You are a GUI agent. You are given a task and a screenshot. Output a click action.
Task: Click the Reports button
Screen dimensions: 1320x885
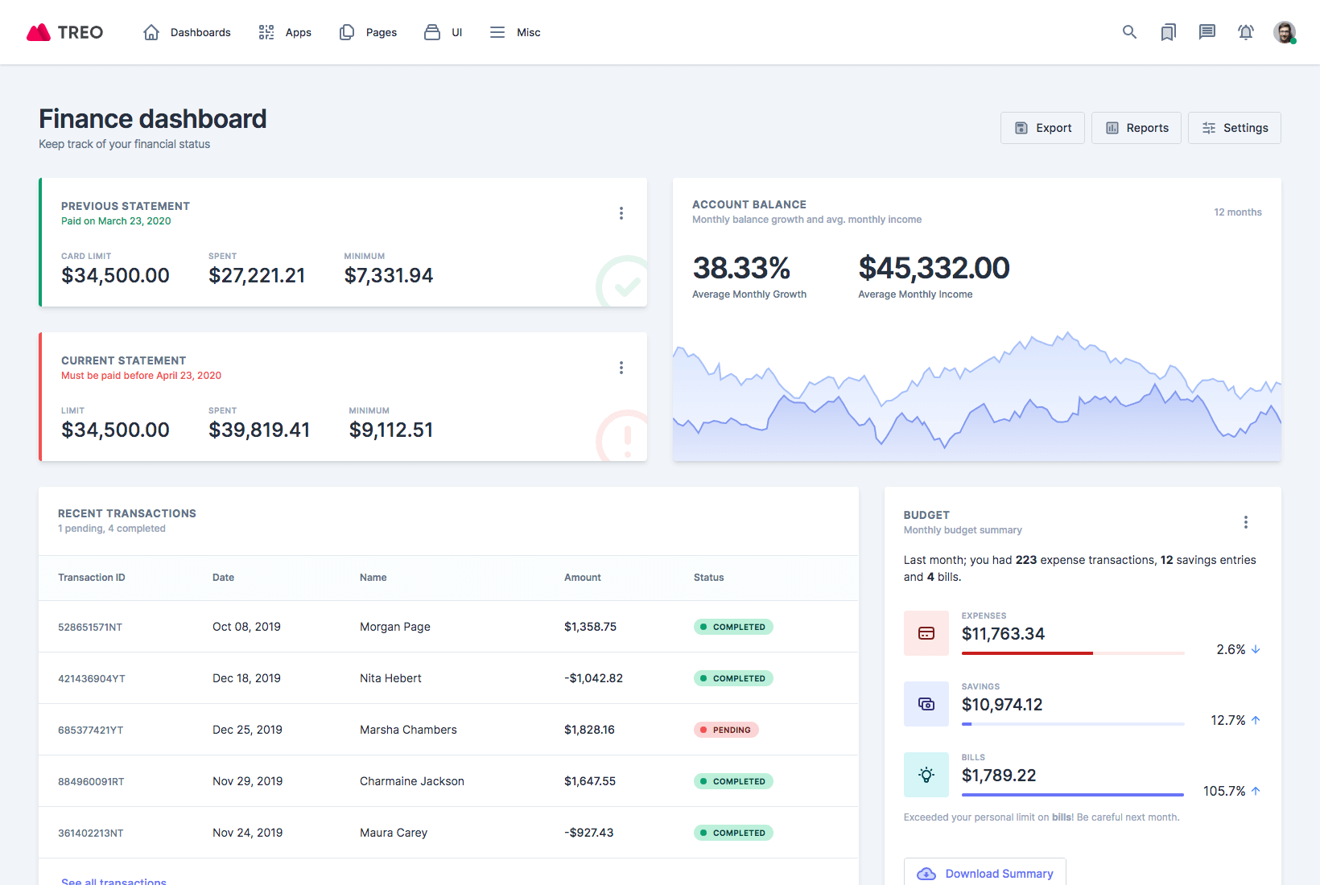click(x=1136, y=128)
